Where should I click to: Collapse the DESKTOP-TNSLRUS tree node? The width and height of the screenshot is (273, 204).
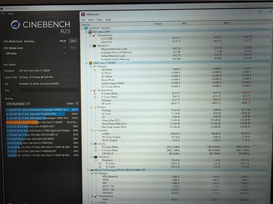tap(82, 28)
